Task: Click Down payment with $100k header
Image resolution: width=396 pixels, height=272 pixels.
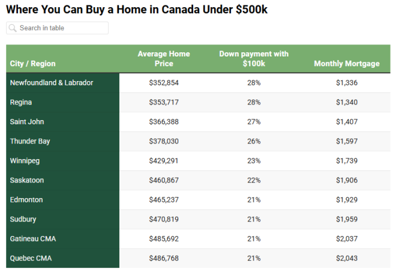Action: (254, 59)
